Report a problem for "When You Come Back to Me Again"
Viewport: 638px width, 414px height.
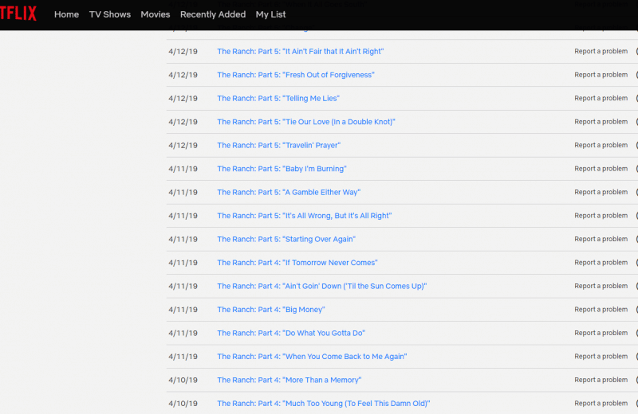(601, 357)
